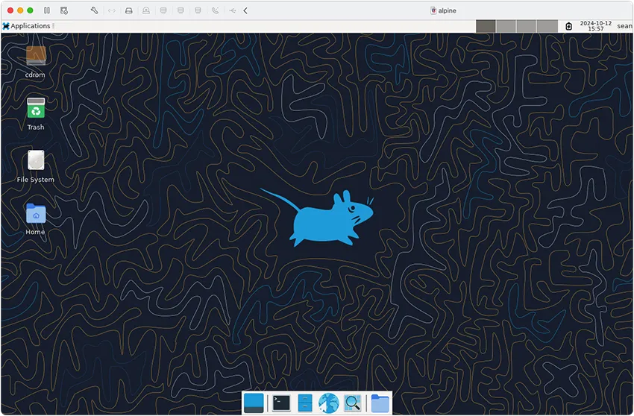Open Application Finder magnifier in the dock
The image size is (634, 416).
pyautogui.click(x=352, y=403)
